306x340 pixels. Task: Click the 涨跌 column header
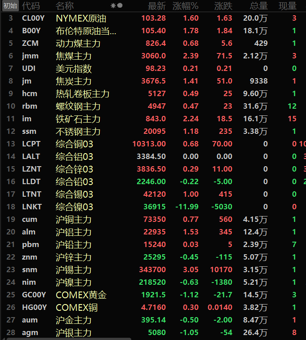click(223, 6)
